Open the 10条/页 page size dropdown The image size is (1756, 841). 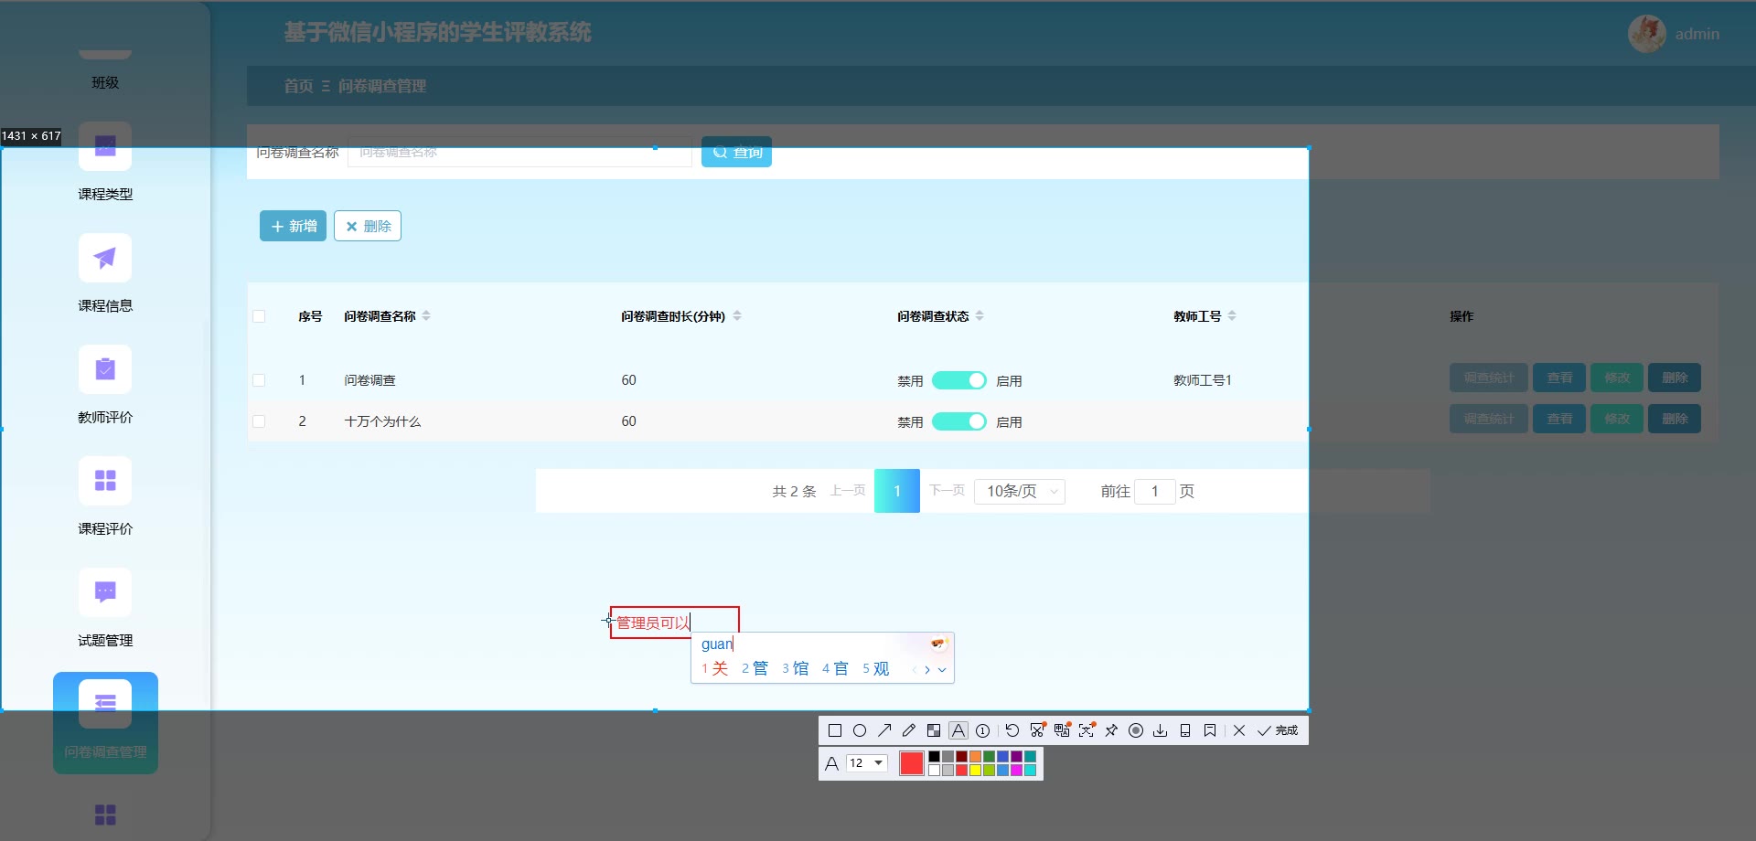(1019, 491)
